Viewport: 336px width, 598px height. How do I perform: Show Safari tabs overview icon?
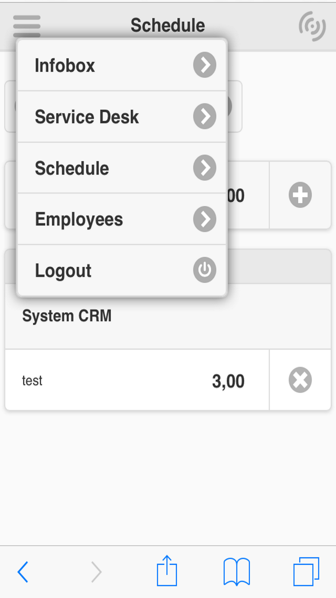306,571
